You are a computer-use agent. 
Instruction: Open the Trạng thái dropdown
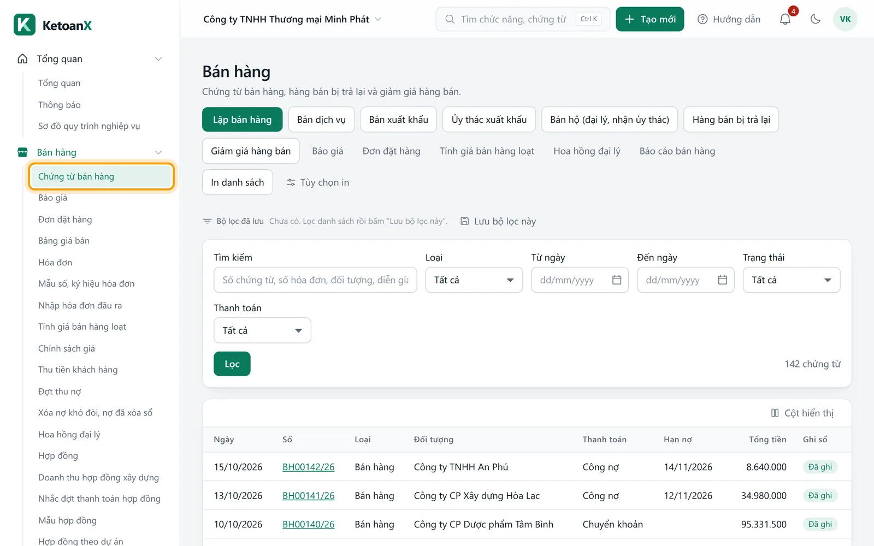click(792, 280)
